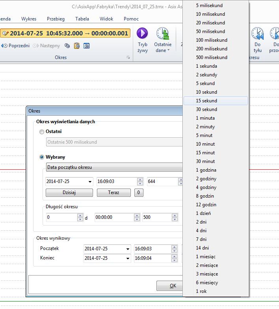Click the Dzisiaj button
This screenshot has height=309, width=279.
(x=69, y=192)
